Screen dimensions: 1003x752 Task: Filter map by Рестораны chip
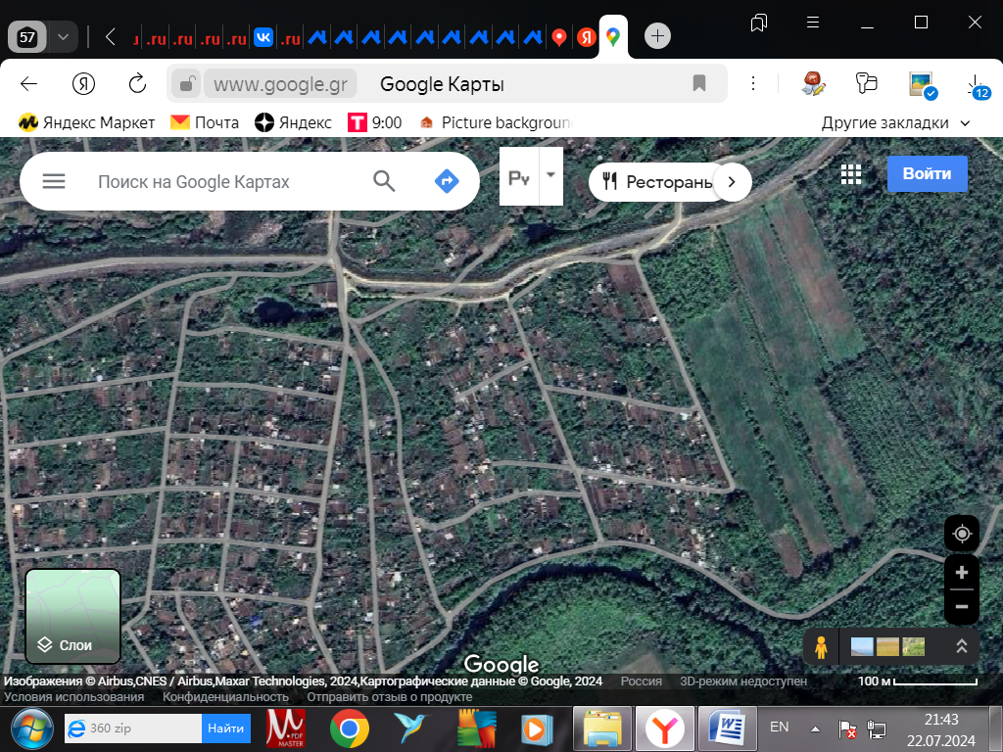(x=657, y=182)
